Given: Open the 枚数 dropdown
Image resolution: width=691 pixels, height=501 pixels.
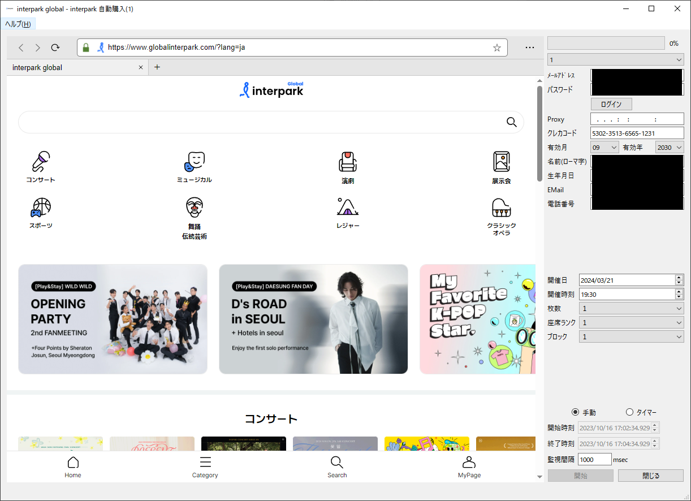Looking at the screenshot, I should [632, 308].
